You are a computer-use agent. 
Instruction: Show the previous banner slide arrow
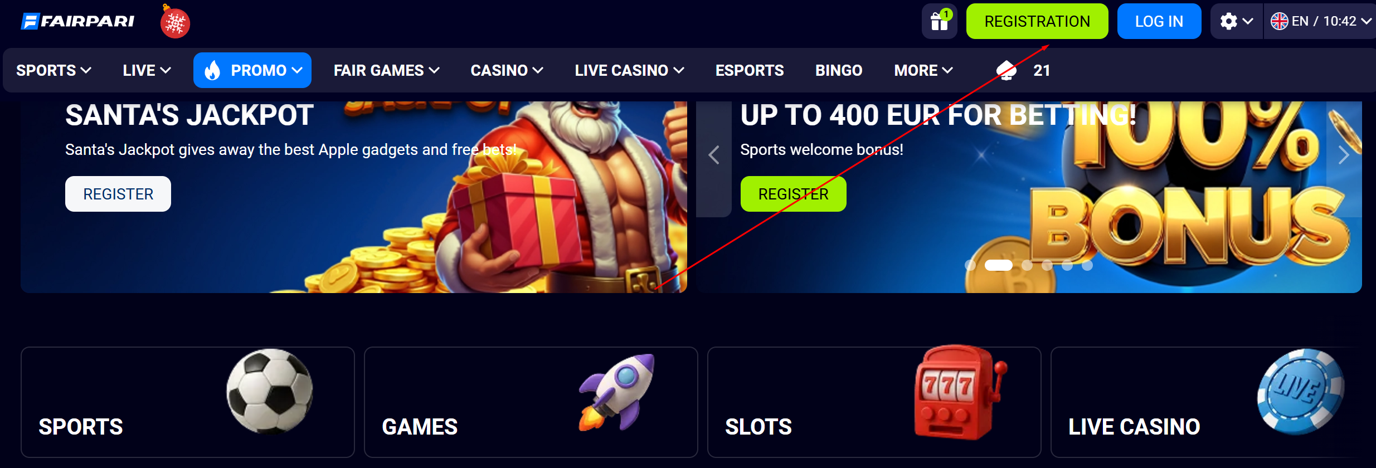pyautogui.click(x=714, y=155)
